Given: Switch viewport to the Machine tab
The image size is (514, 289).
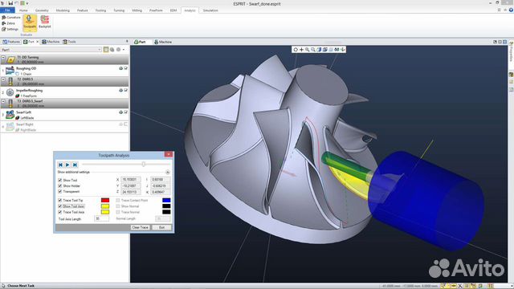Looking at the screenshot, I should tap(163, 42).
